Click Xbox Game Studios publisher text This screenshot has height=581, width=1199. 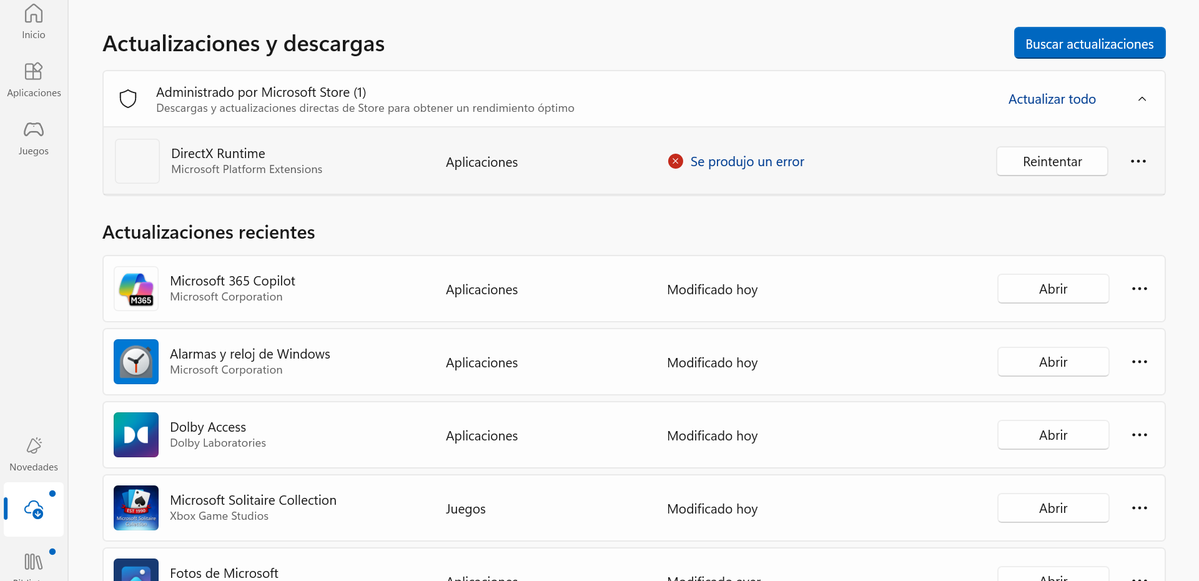click(219, 516)
